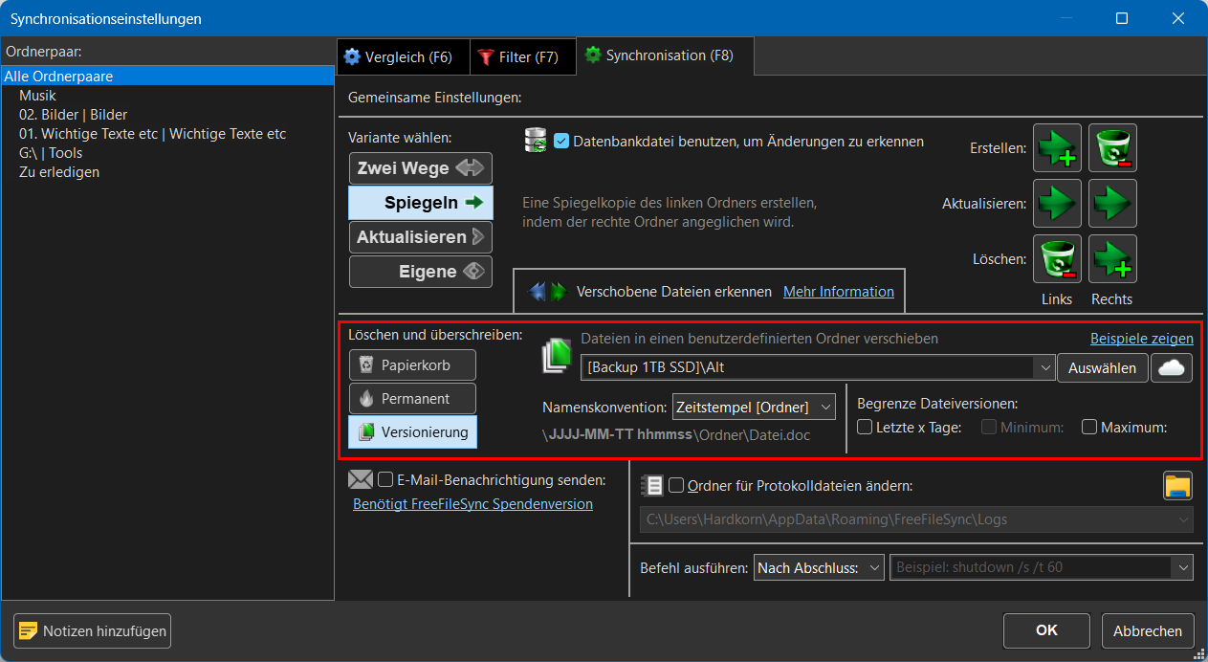Click the Abbrechen button
1208x662 pixels.
tap(1148, 631)
